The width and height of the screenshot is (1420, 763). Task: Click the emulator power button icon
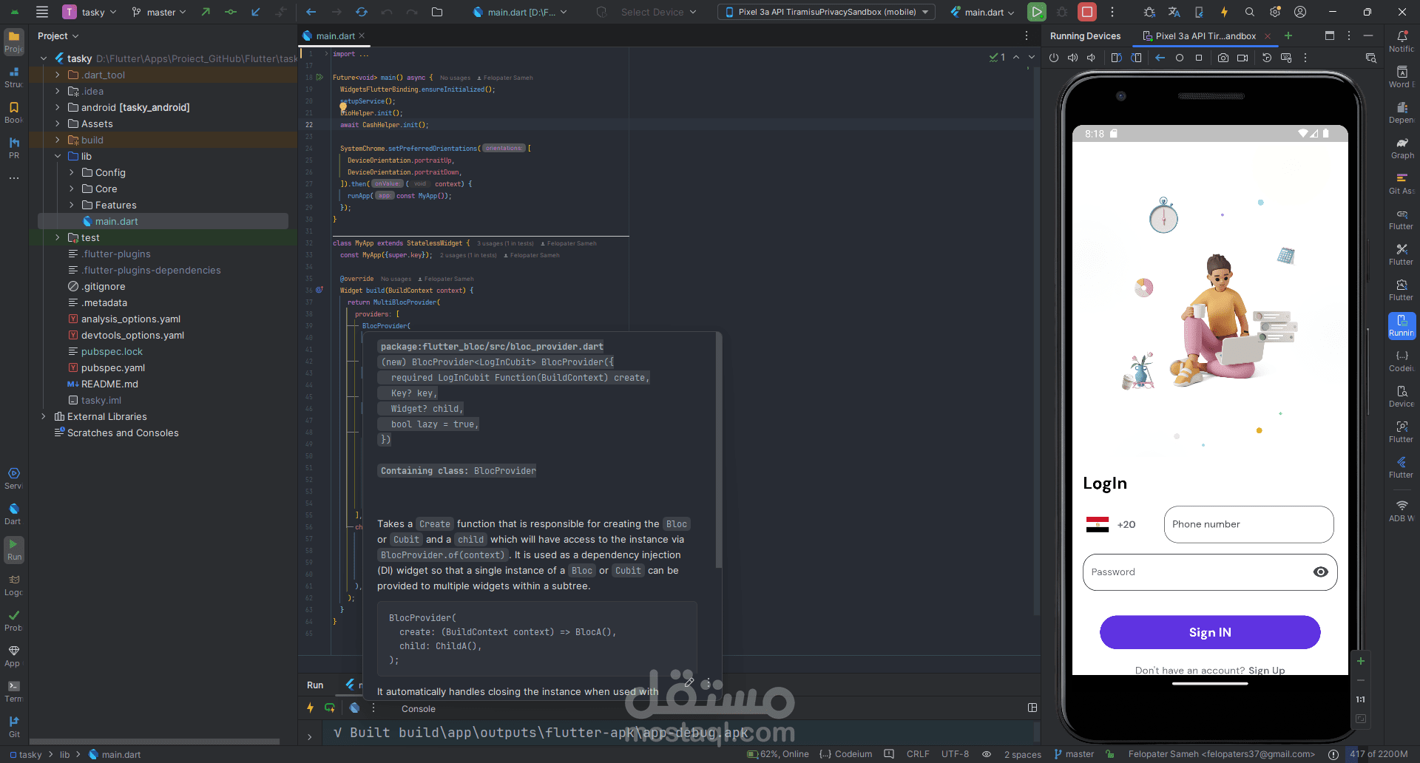tap(1054, 58)
